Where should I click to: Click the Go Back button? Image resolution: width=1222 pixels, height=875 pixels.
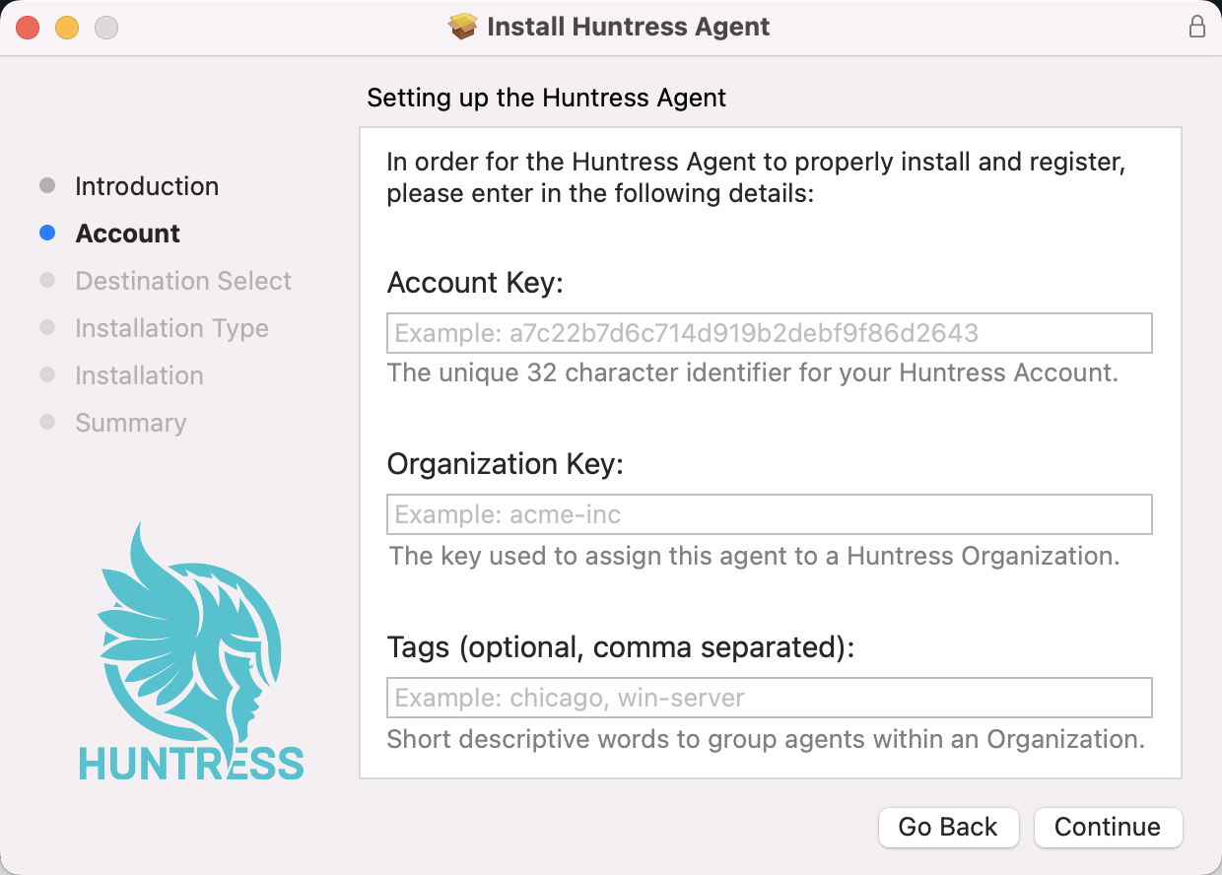[948, 828]
